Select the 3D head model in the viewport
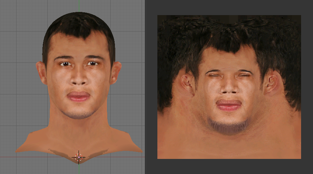Image resolution: width=313 pixels, height=174 pixels. pyautogui.click(x=79, y=88)
